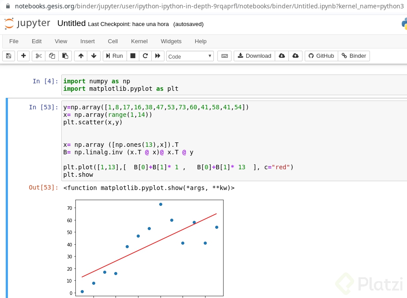Move selected cell up arrow

coord(81,56)
